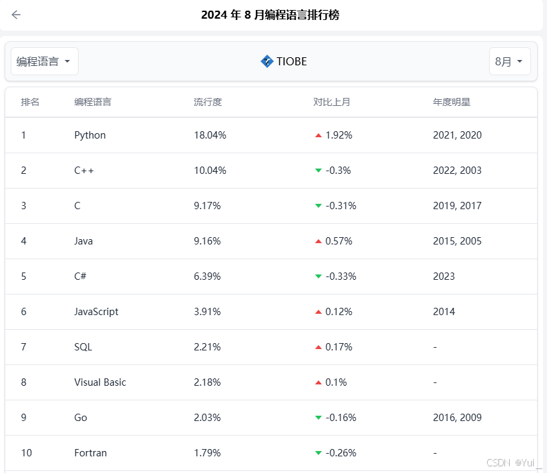Click the 2.18% popularity value

(207, 382)
